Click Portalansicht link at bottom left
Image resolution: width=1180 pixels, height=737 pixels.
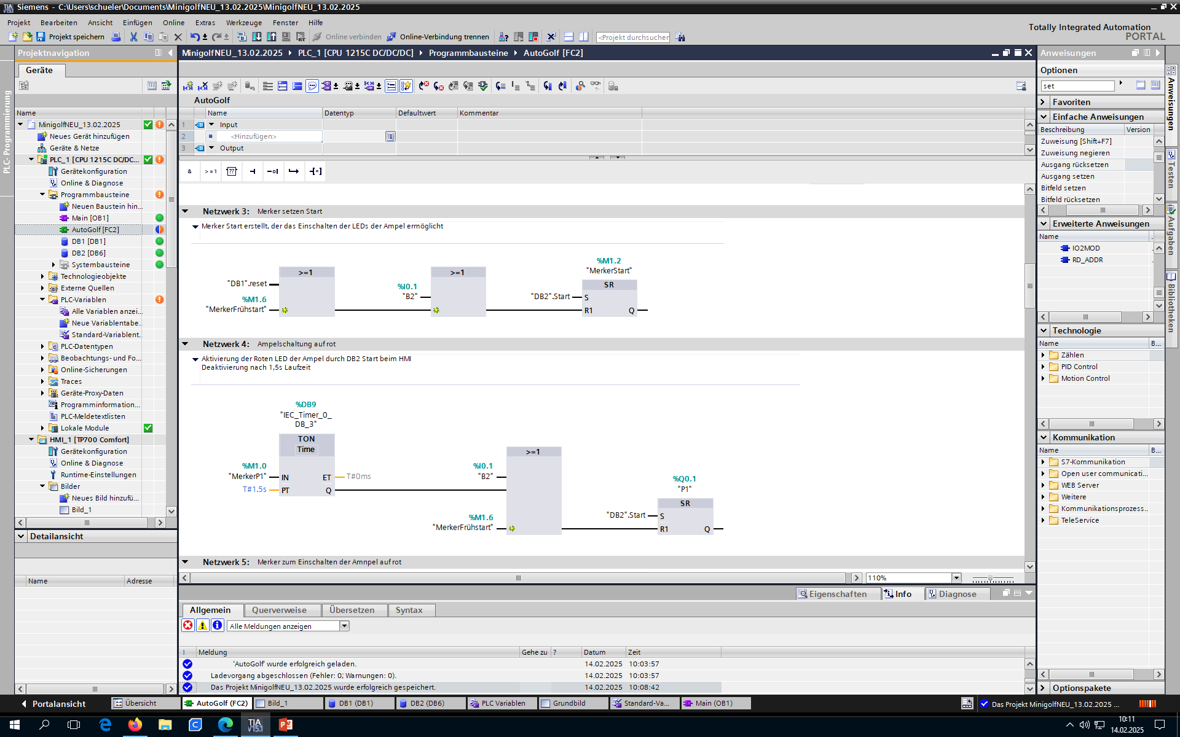coord(58,704)
